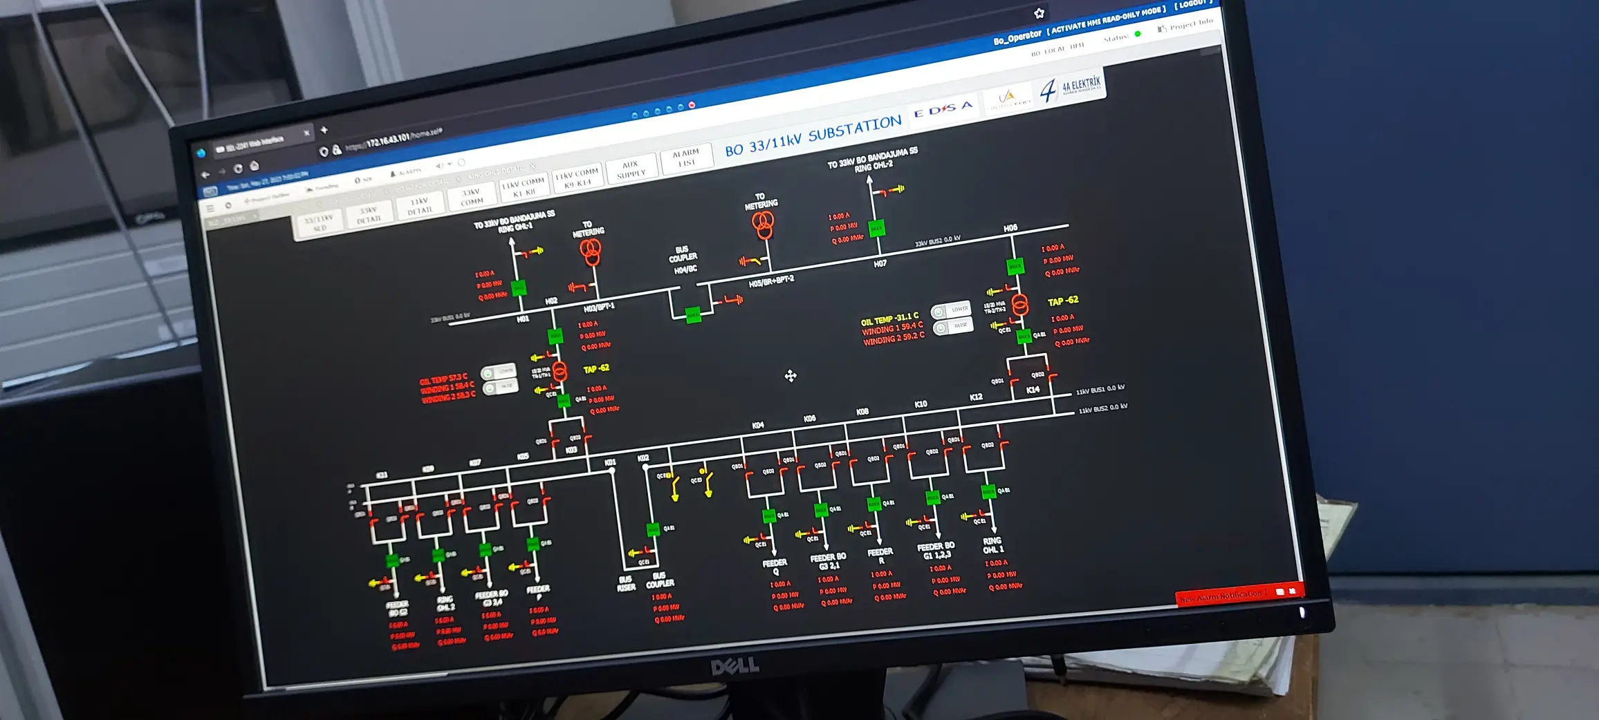Click the Project Info link
This screenshot has height=720, width=1599.
[x=1185, y=26]
